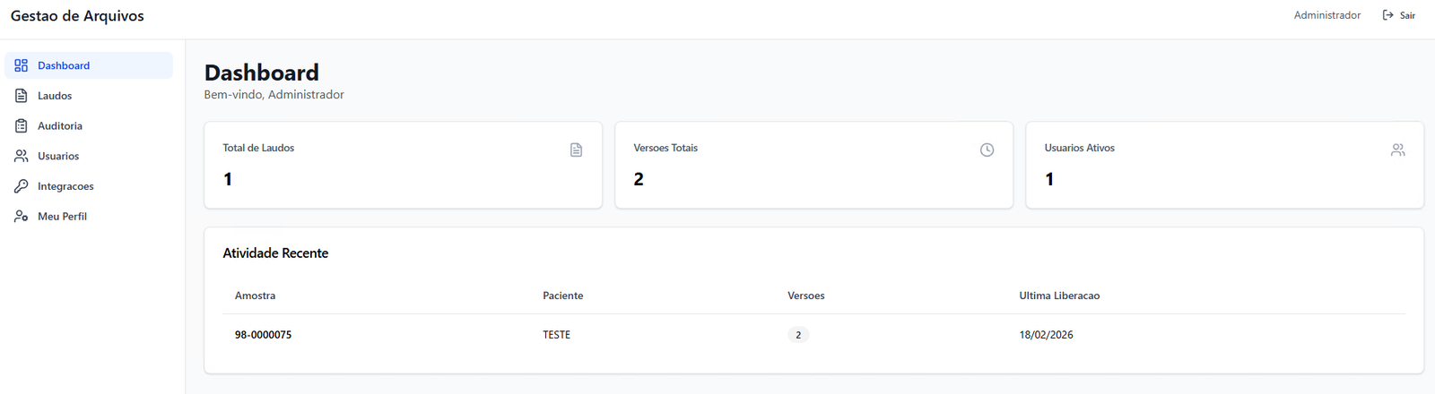
Task: Click the Laudos document icon
Action: click(22, 96)
